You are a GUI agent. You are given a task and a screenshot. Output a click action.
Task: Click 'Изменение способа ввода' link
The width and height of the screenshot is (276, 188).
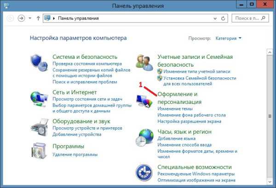[x=184, y=145]
